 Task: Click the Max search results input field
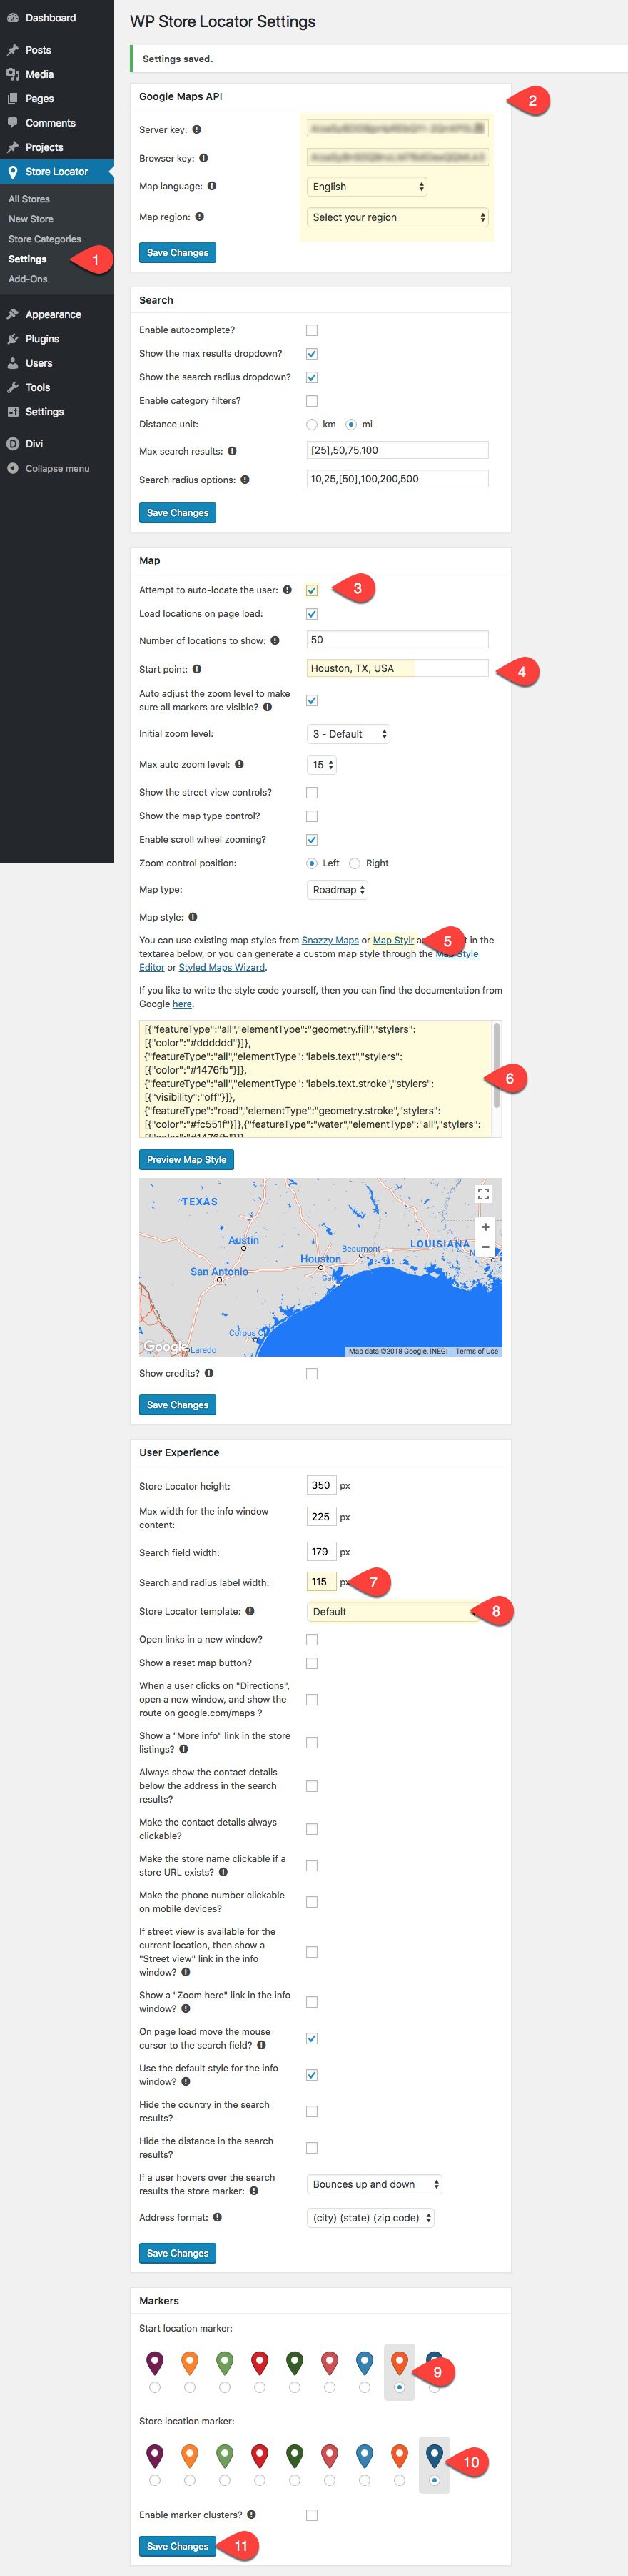tap(397, 451)
